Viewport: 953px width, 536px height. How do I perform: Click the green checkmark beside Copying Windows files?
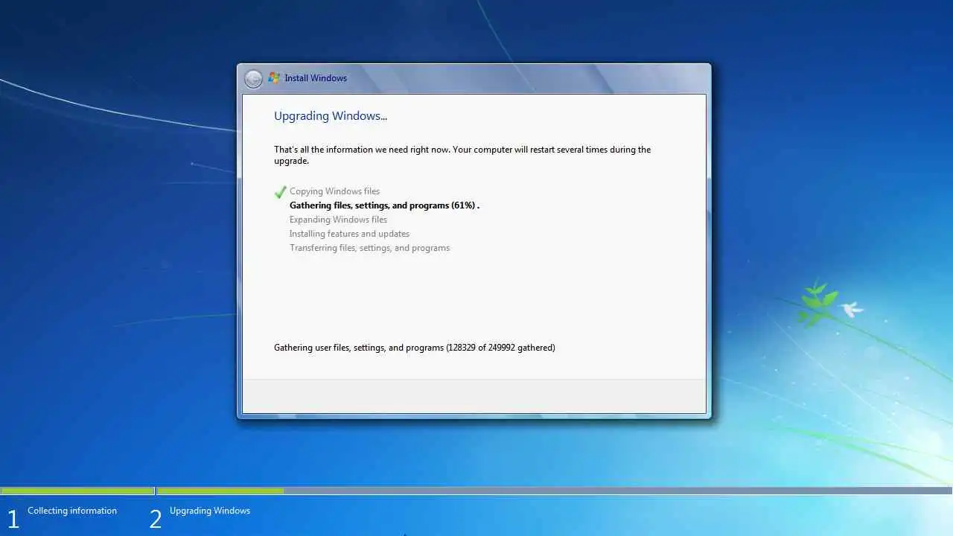280,192
